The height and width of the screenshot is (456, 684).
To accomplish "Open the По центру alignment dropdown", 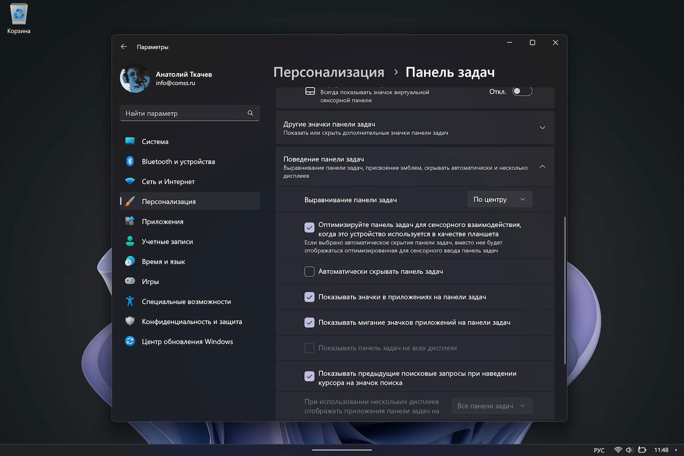I will coord(500,199).
